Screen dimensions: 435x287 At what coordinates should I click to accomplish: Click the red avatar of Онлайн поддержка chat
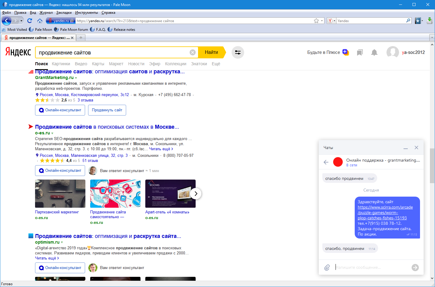pyautogui.click(x=338, y=162)
